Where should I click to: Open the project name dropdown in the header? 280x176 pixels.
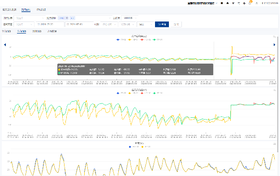[202, 3]
